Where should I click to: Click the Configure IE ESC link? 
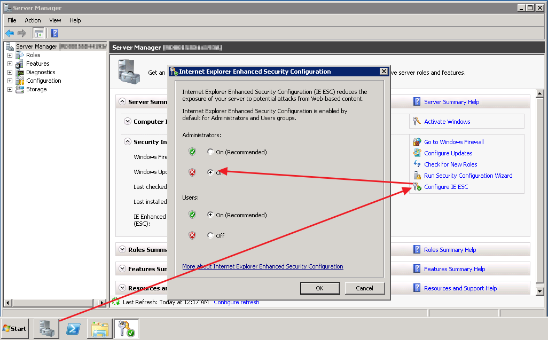pyautogui.click(x=446, y=187)
